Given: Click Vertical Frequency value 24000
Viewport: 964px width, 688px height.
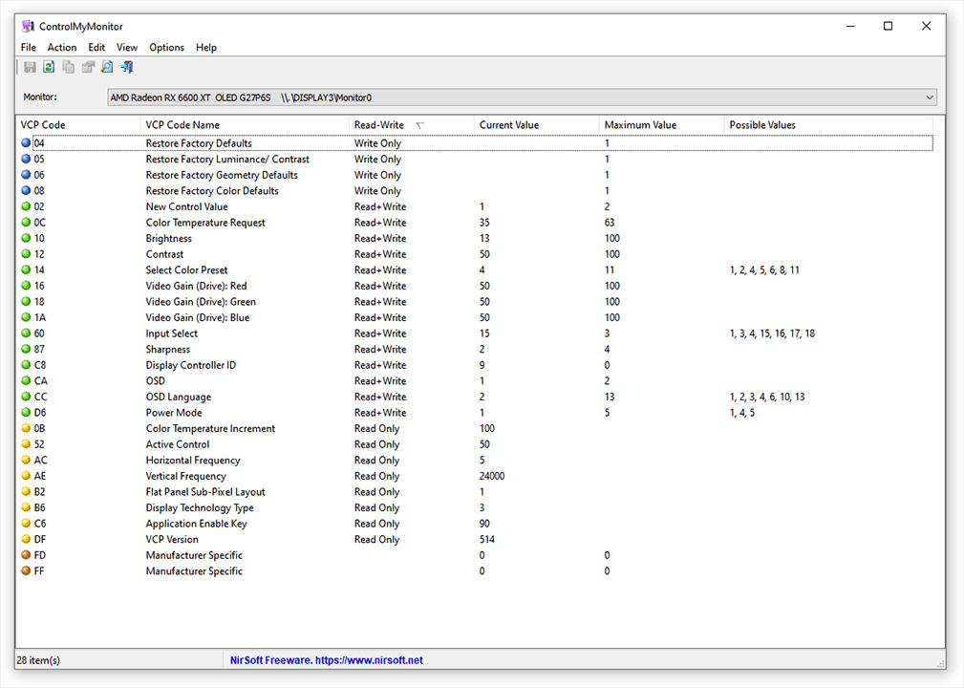Looking at the screenshot, I should 492,476.
